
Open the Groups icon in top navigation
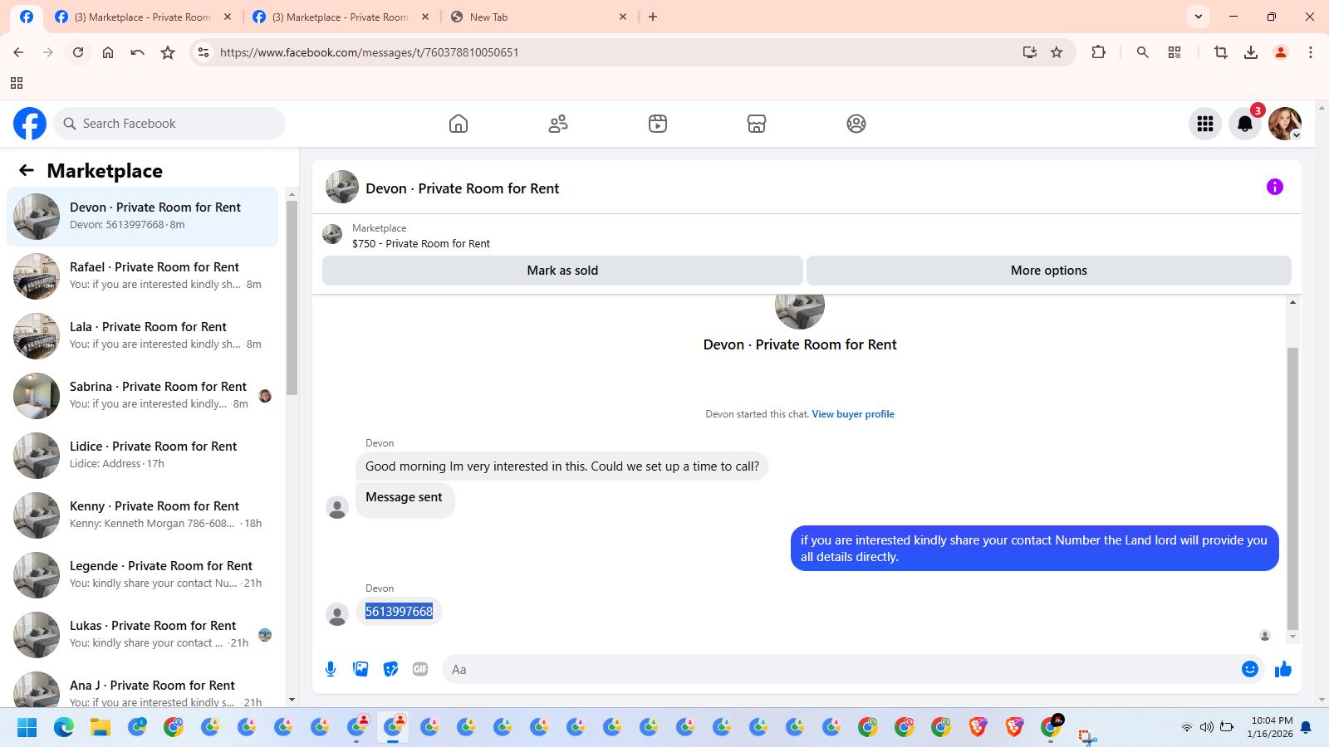click(x=856, y=124)
